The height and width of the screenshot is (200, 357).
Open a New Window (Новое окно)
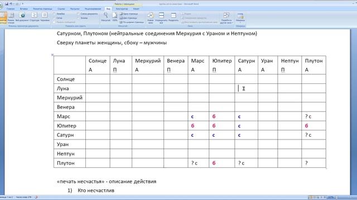point(151,18)
